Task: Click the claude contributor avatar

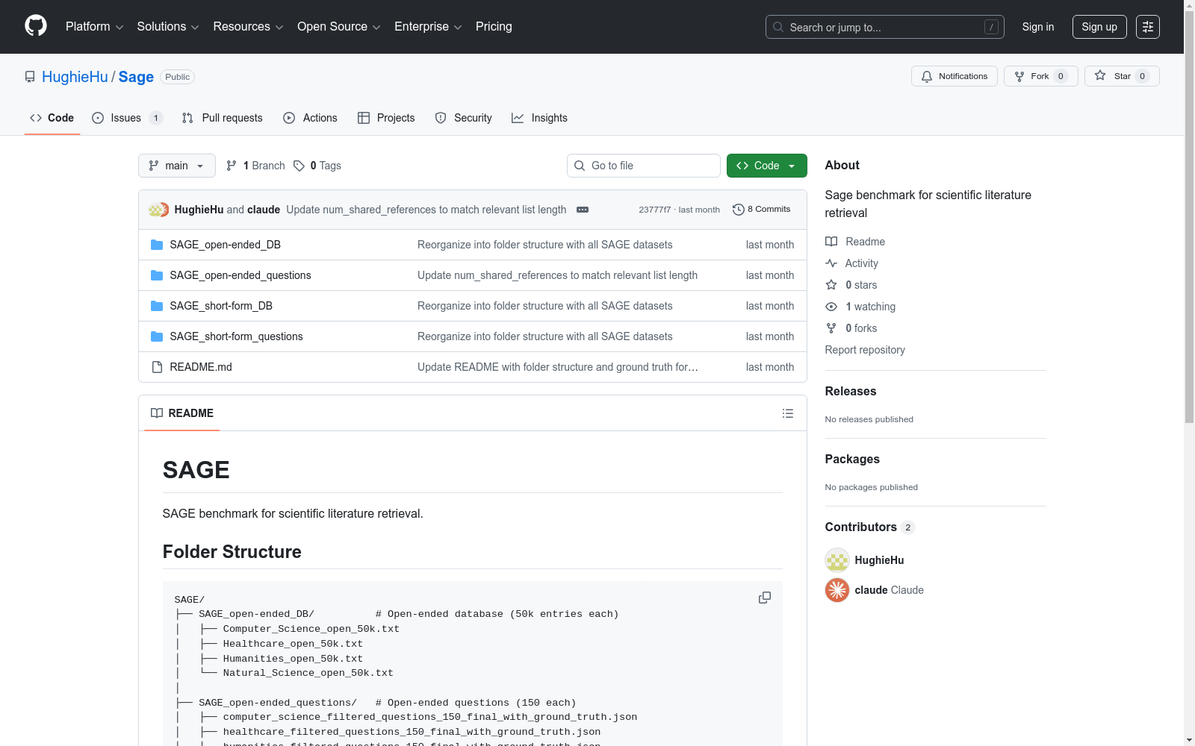Action: pos(837,590)
